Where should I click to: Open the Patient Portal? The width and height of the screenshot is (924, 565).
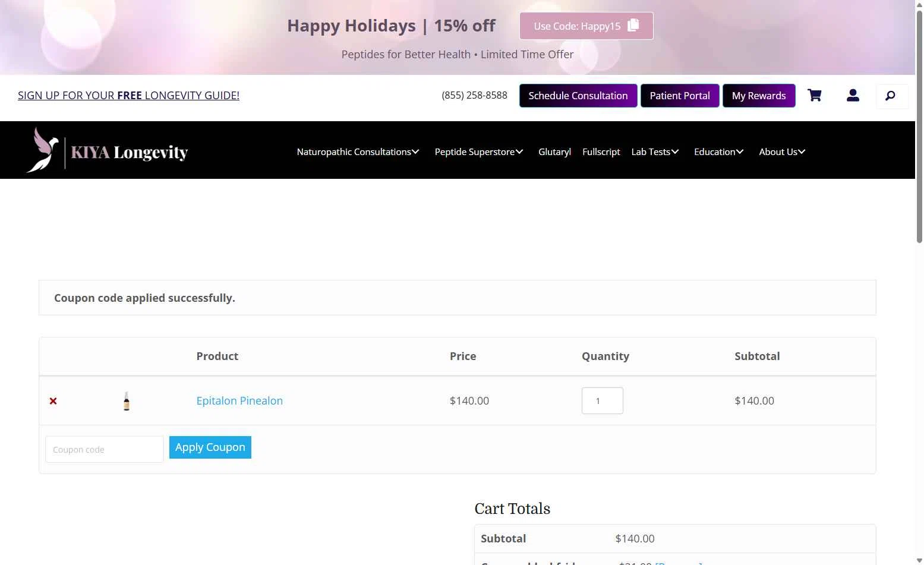(x=680, y=96)
